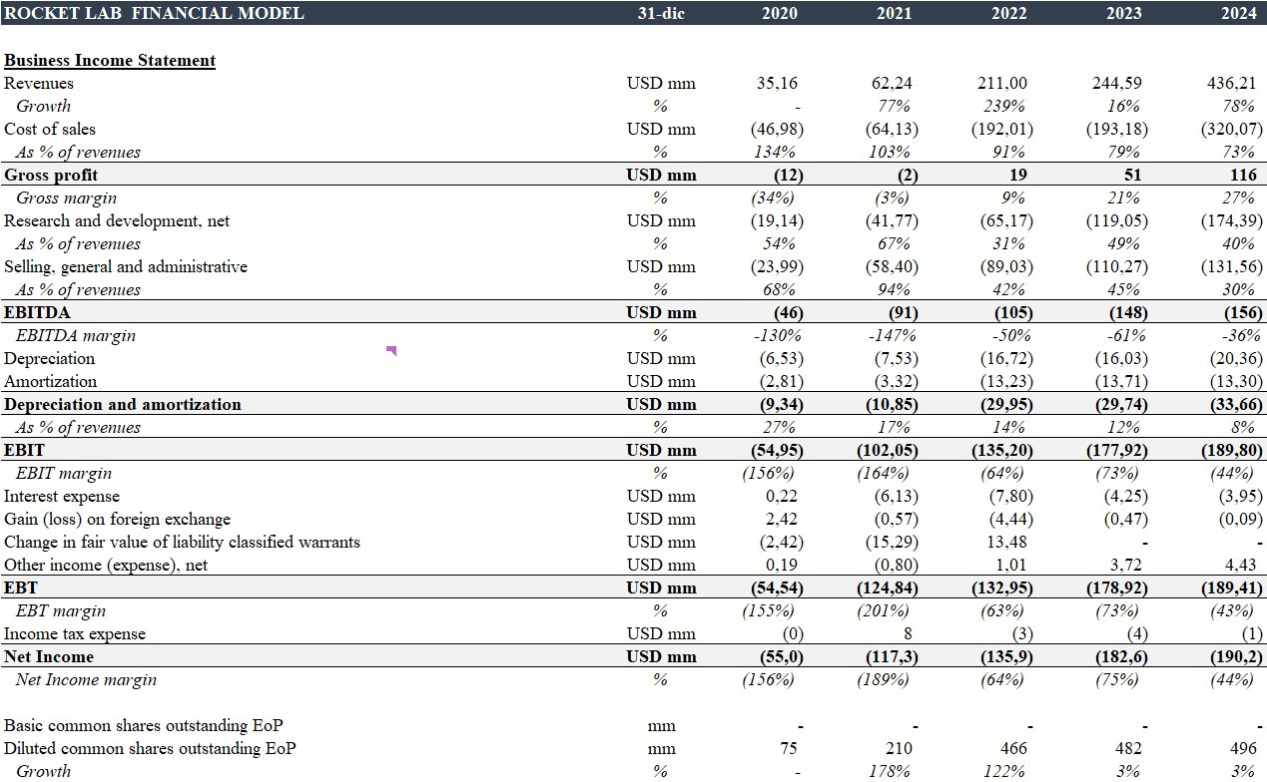This screenshot has height=782, width=1267.
Task: Click other income value 4,43
Action: [x=1241, y=565]
